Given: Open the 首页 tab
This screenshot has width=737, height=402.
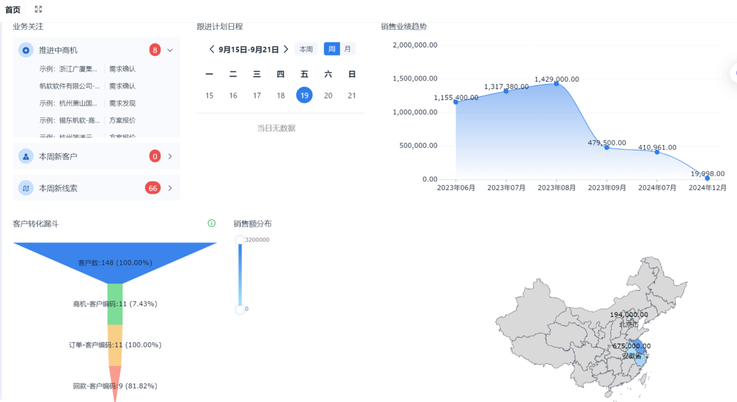Looking at the screenshot, I should pyautogui.click(x=13, y=9).
